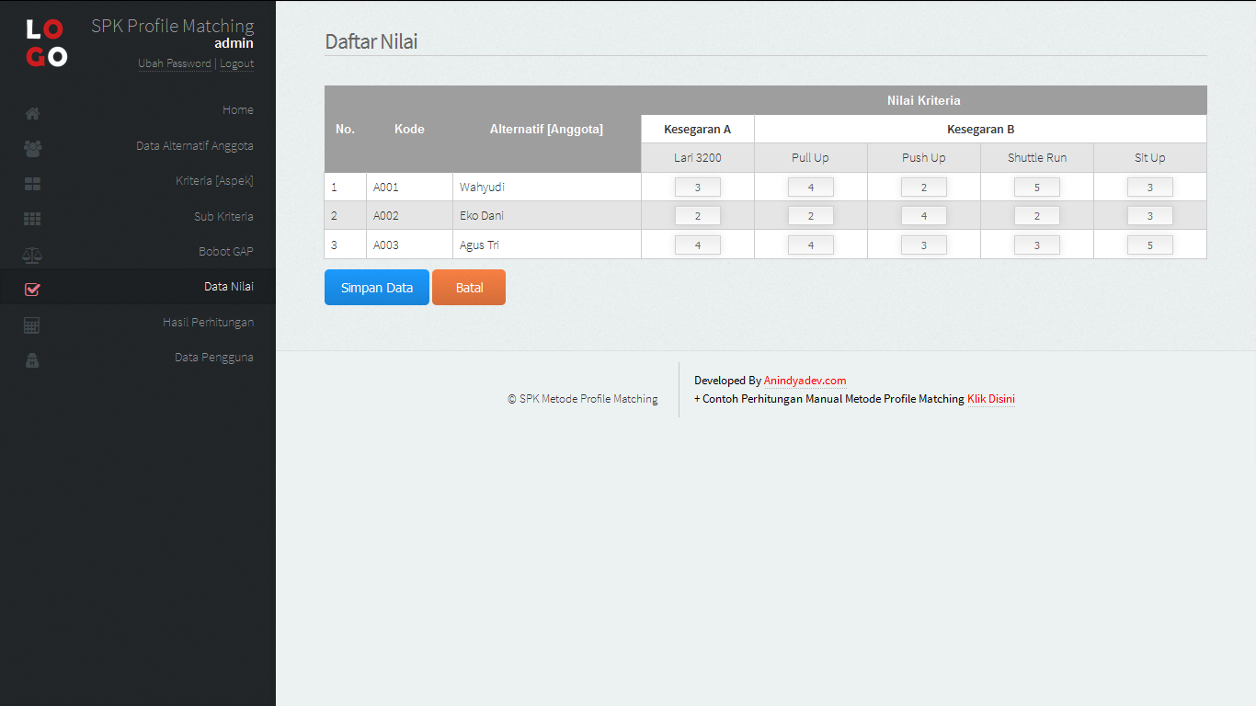
Task: Select Wahyudi's Lari 3200 value field
Action: 697,188
